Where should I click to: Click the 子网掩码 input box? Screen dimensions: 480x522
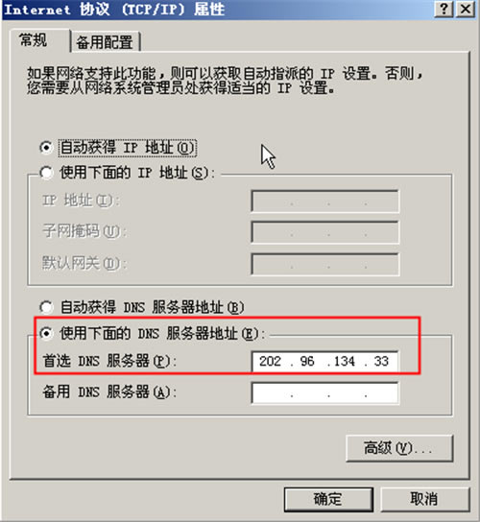(x=324, y=232)
